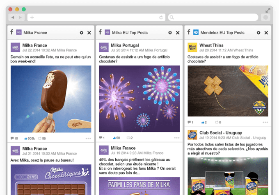Click shares icon showing 2 on fireworks post
Screen dimensions: 279x195
[128, 138]
